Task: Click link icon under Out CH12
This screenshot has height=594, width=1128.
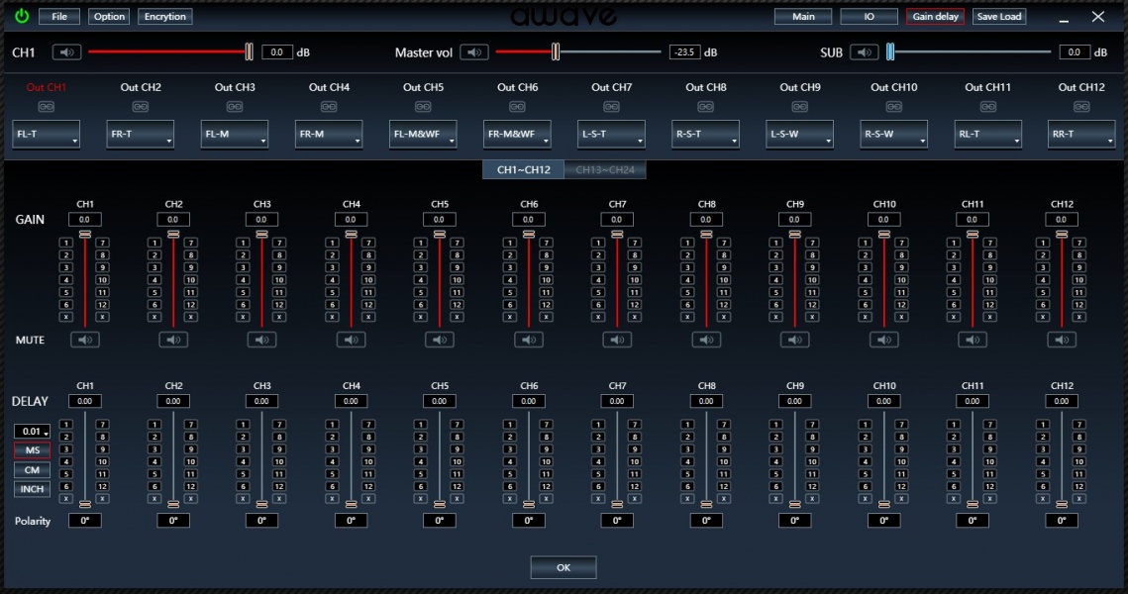Action: pos(1081,107)
